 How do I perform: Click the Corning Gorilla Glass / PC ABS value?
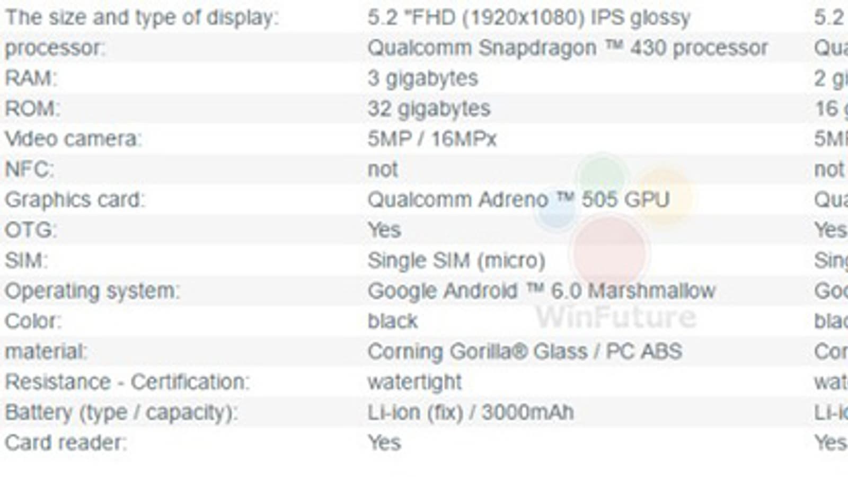(524, 351)
